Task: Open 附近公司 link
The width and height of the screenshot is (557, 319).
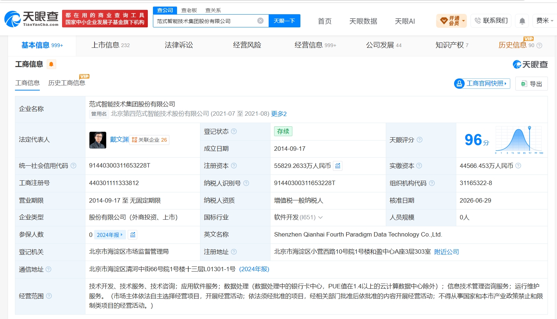Action: (446, 252)
